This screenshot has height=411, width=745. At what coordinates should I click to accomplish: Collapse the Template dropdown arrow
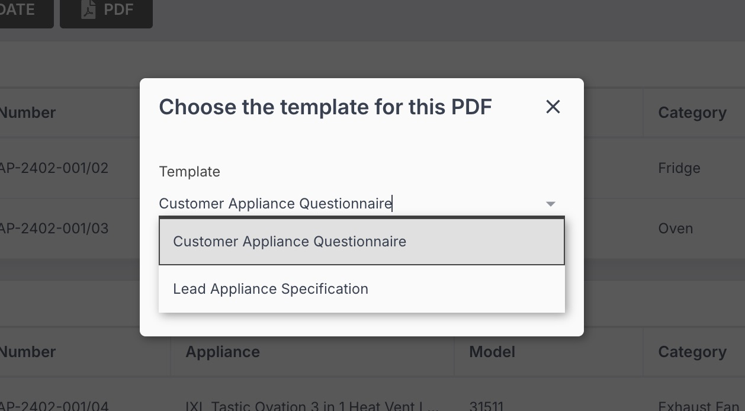click(551, 204)
